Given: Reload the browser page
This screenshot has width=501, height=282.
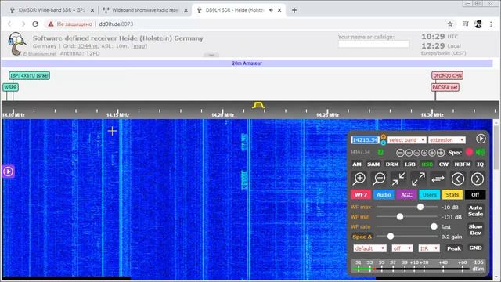Looking at the screenshot, I should coord(35,24).
